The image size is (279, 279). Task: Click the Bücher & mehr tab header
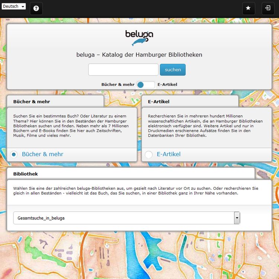point(55,102)
